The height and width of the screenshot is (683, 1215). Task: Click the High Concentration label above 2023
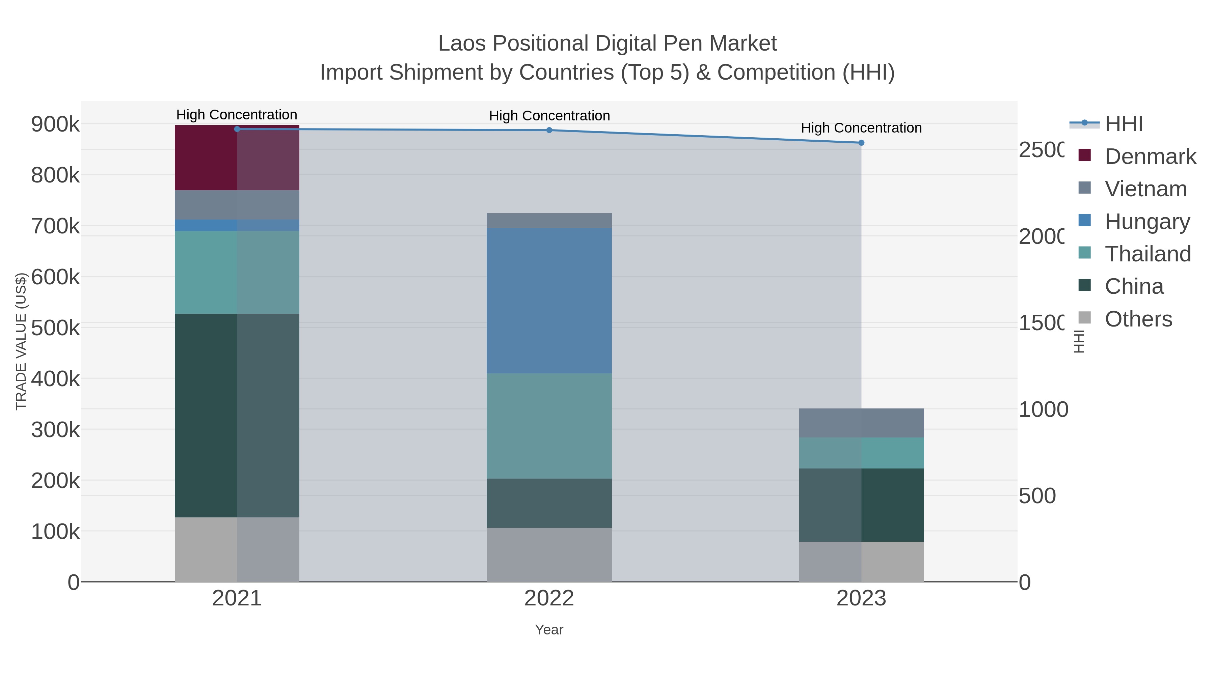(x=861, y=128)
